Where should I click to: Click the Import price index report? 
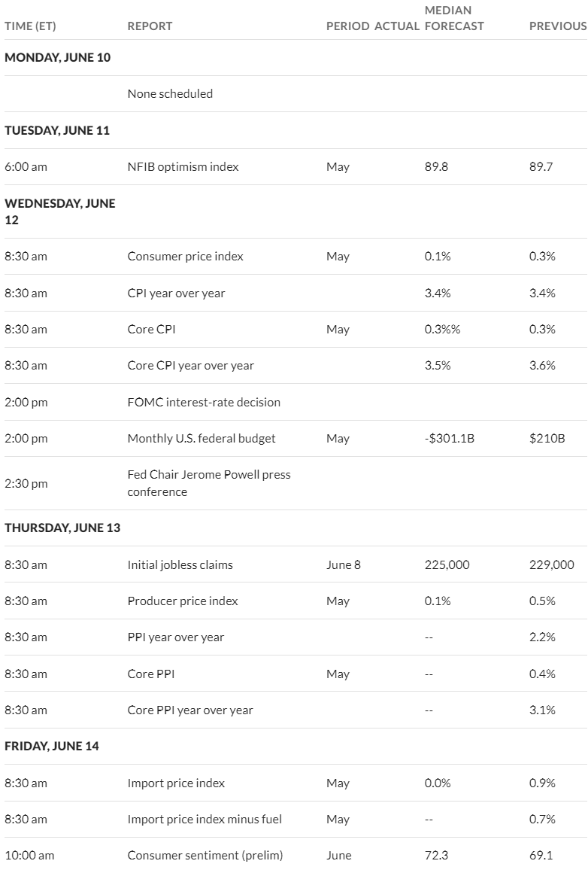(x=176, y=783)
